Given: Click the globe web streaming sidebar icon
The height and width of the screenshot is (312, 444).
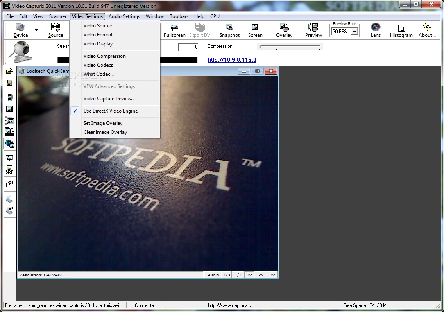Looking at the screenshot, I should click(x=10, y=144).
